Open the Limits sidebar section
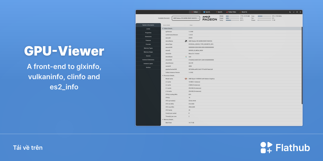The image size is (323, 161). (148, 29)
